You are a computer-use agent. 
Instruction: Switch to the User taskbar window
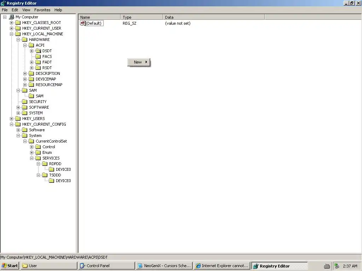[x=49, y=266]
